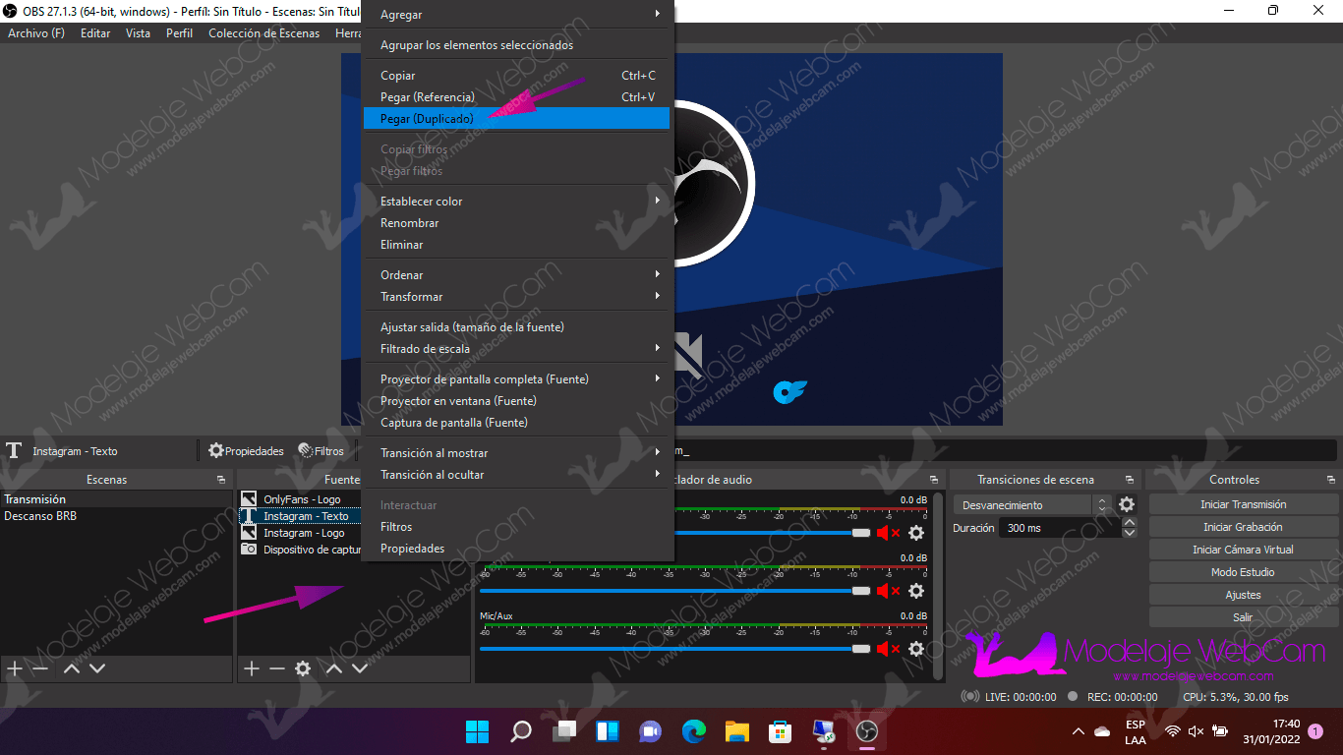Select the Descanso BRB scene
This screenshot has height=755, width=1343.
click(x=40, y=516)
